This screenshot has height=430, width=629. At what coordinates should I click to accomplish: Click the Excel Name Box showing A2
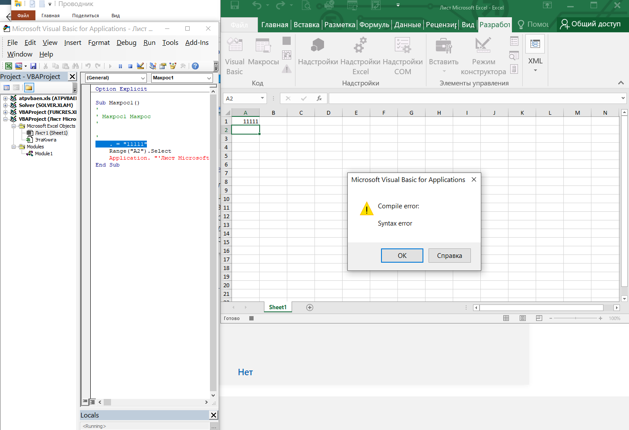coord(245,98)
